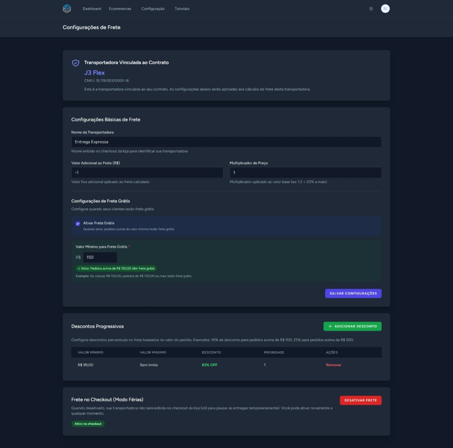The width and height of the screenshot is (453, 448).
Task: Open the Configuração menu item
Action: click(153, 9)
